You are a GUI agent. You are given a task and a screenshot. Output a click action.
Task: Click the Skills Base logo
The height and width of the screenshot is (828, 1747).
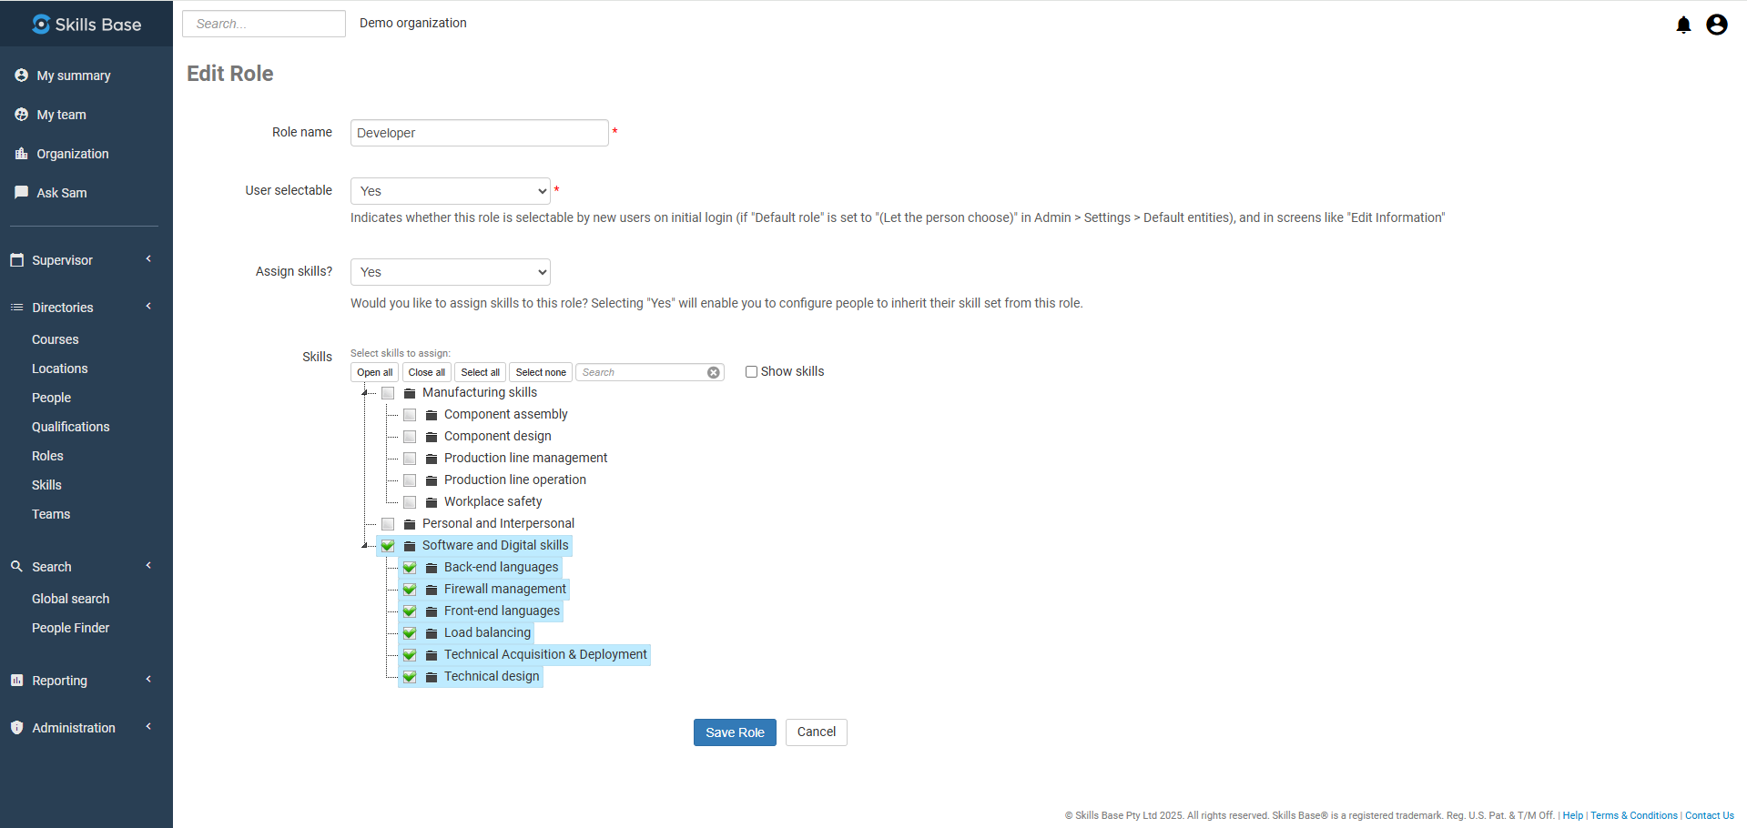pos(86,25)
